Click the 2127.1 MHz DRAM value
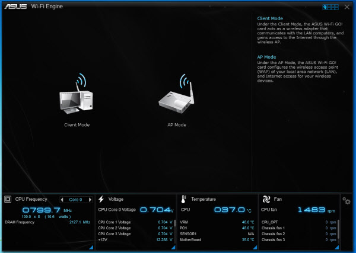Image resolution: width=356 pixels, height=253 pixels. click(x=80, y=222)
